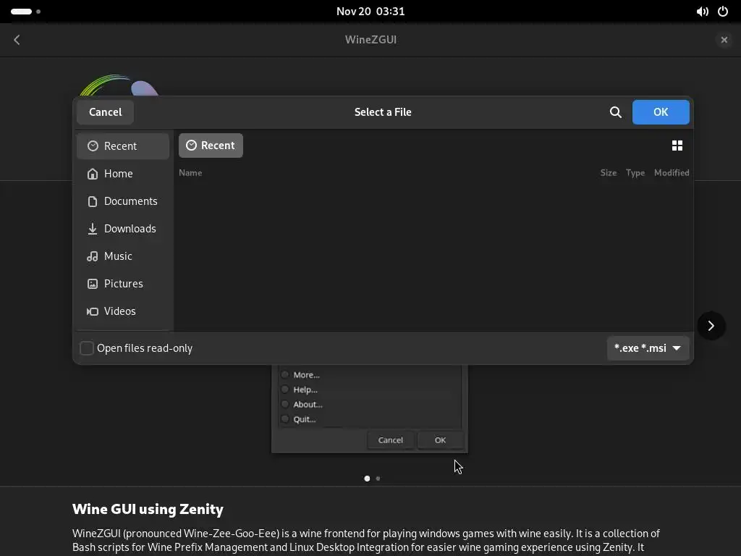Open Downloads folder in sidebar
Viewport: 741px width, 556px height.
(123, 228)
